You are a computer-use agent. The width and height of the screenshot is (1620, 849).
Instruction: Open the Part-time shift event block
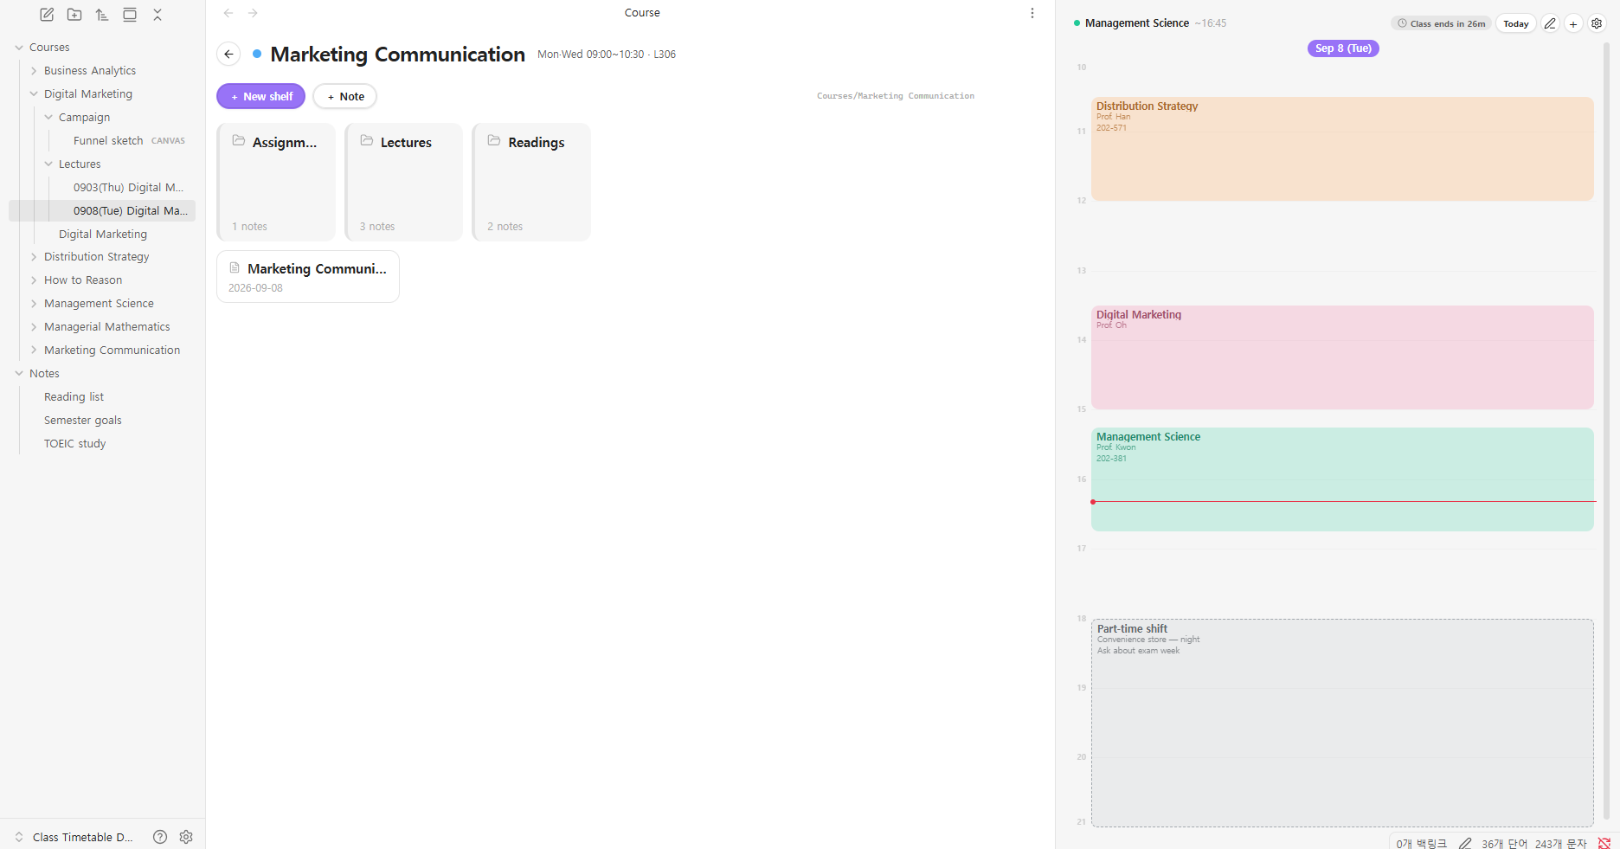click(x=1342, y=723)
